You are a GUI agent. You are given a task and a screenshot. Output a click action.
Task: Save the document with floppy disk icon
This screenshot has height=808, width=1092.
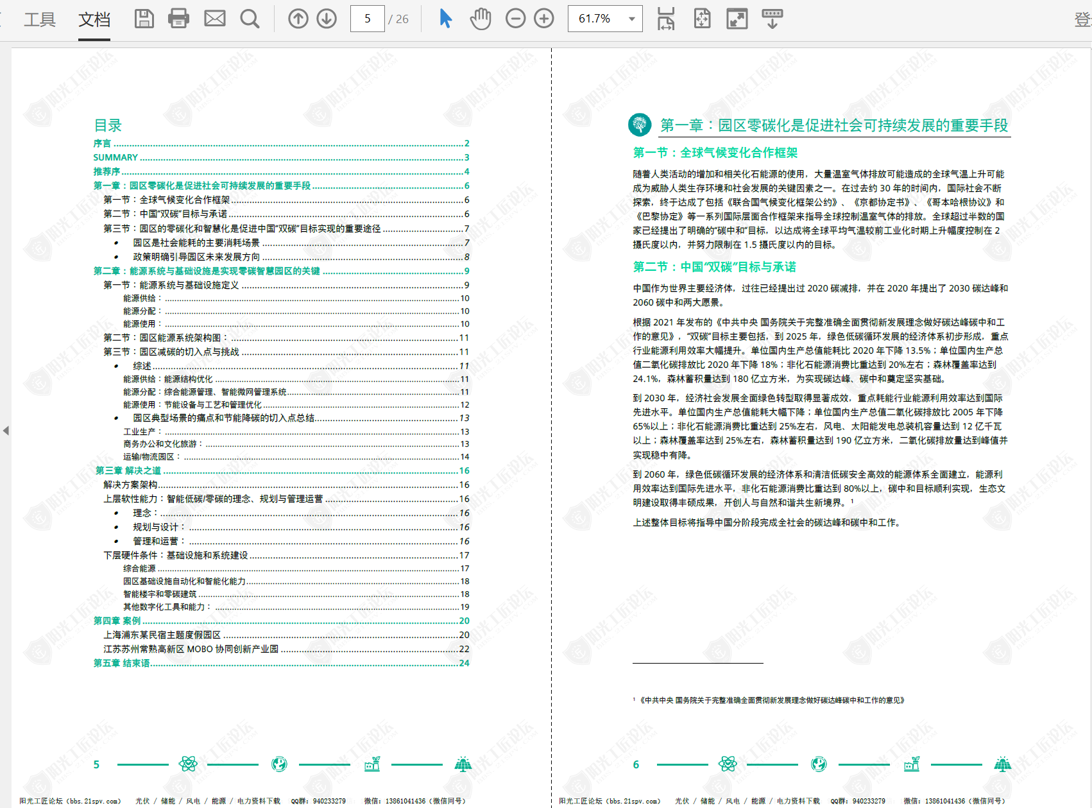pyautogui.click(x=144, y=19)
